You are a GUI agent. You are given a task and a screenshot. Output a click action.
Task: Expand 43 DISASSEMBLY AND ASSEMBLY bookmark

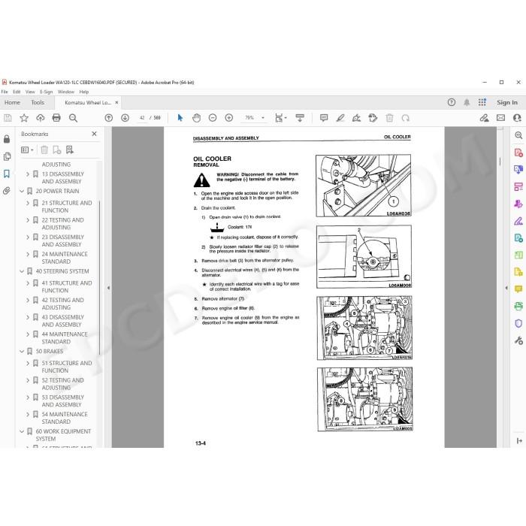pyautogui.click(x=28, y=317)
